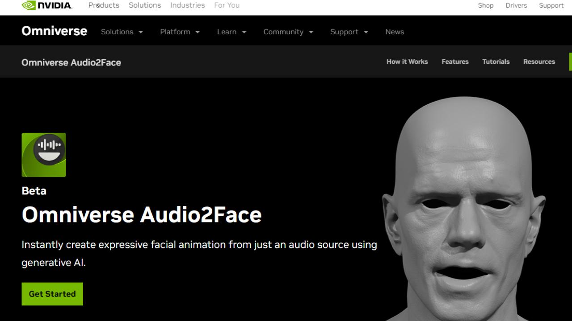Open the News page

click(x=395, y=32)
